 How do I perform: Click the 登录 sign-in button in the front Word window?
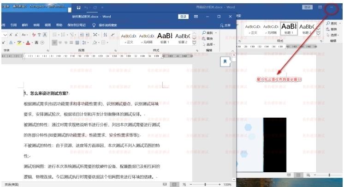click(x=183, y=17)
